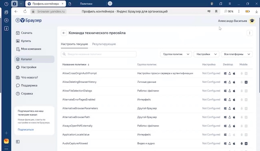Bookmark this page with the bookmark icon
The height and width of the screenshot is (151, 260).
(216, 12)
